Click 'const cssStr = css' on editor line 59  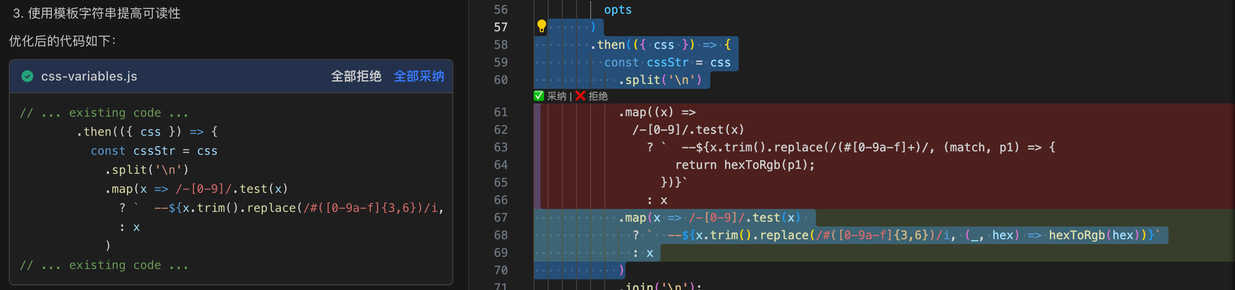coord(667,62)
